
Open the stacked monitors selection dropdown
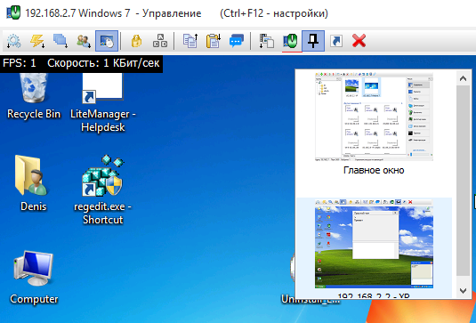click(x=61, y=41)
